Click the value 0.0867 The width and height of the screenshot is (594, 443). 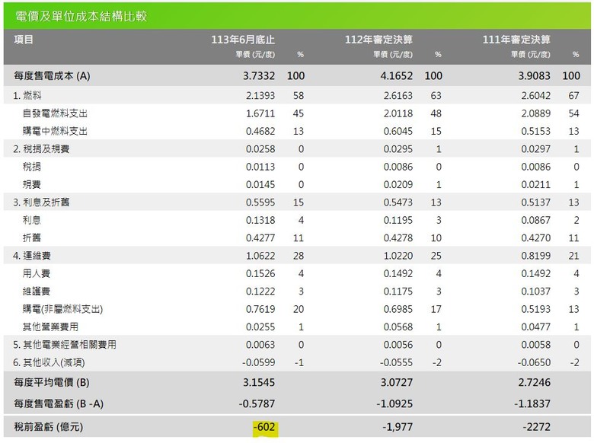point(535,220)
